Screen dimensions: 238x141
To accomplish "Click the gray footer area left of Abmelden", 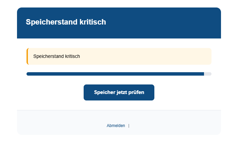I will [x=61, y=126].
